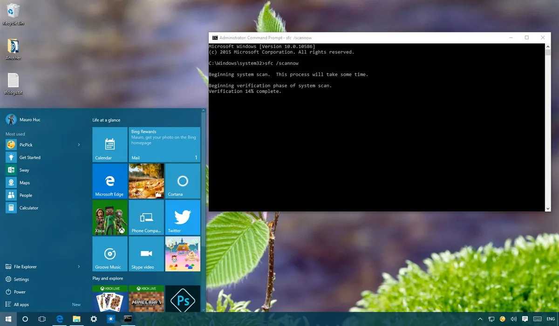Open the Twitter tile
The height and width of the screenshot is (326, 559).
tap(183, 217)
